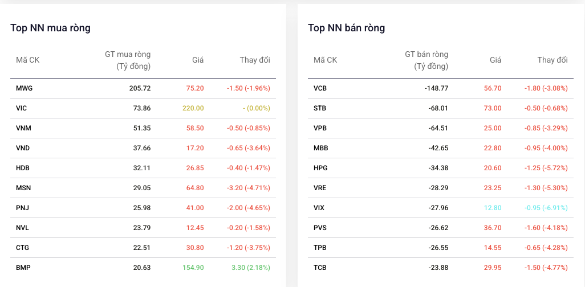Select the VIC stock code

coord(21,108)
